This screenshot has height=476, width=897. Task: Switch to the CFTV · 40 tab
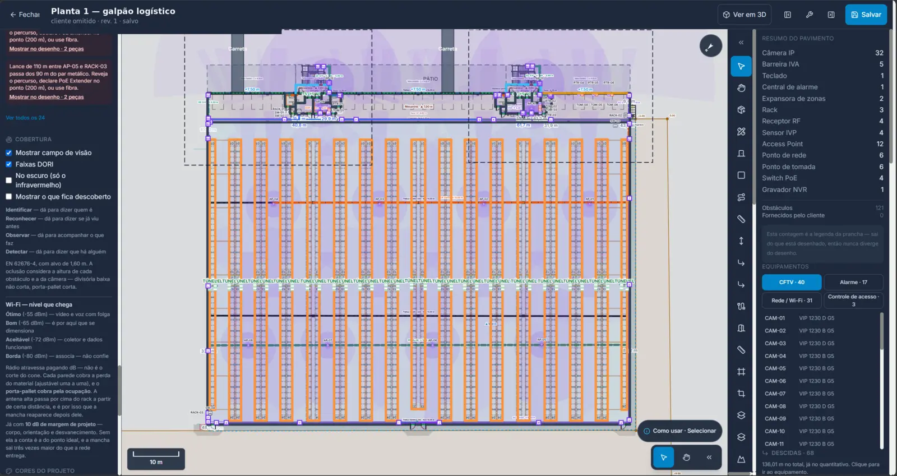tap(792, 283)
